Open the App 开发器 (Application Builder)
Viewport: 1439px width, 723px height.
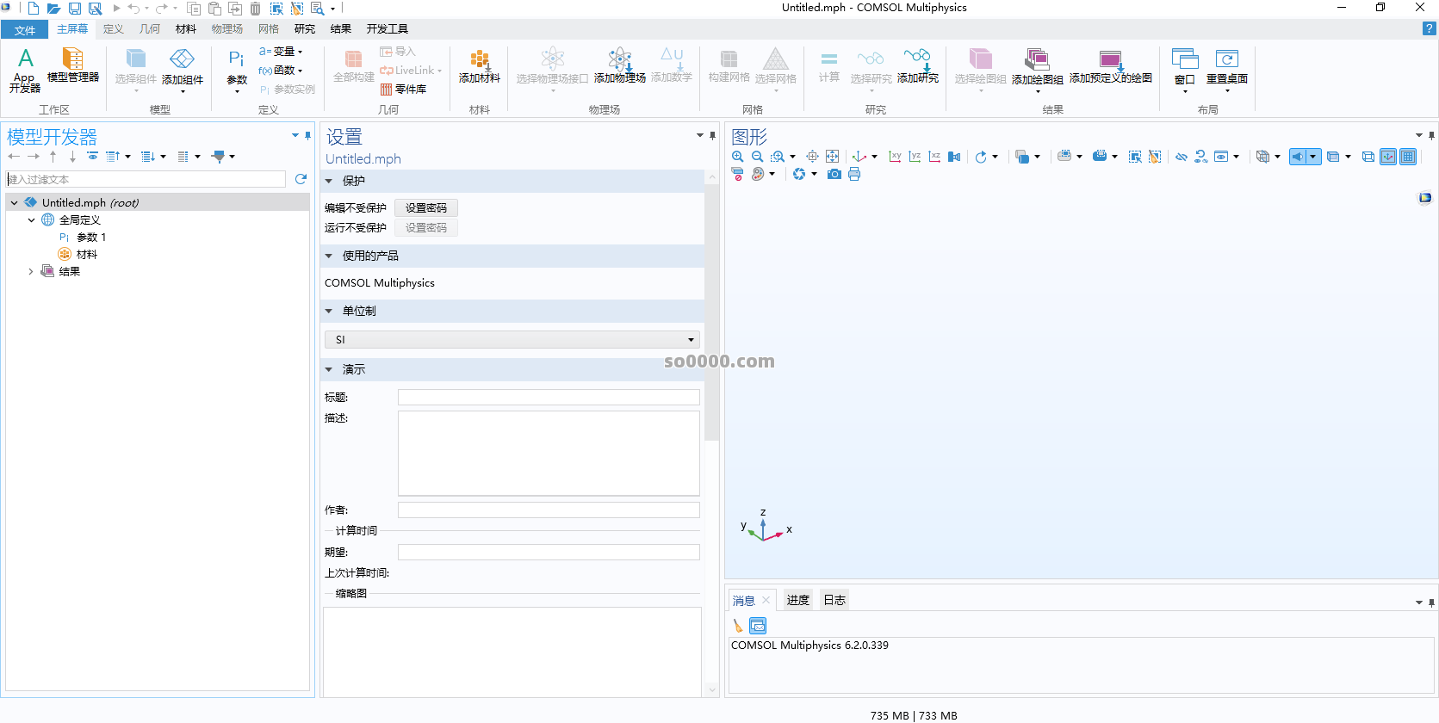(x=25, y=69)
